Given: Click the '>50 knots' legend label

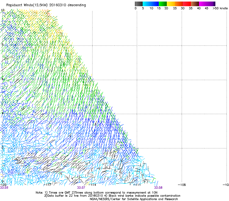Looking at the screenshot, I should click(220, 8).
